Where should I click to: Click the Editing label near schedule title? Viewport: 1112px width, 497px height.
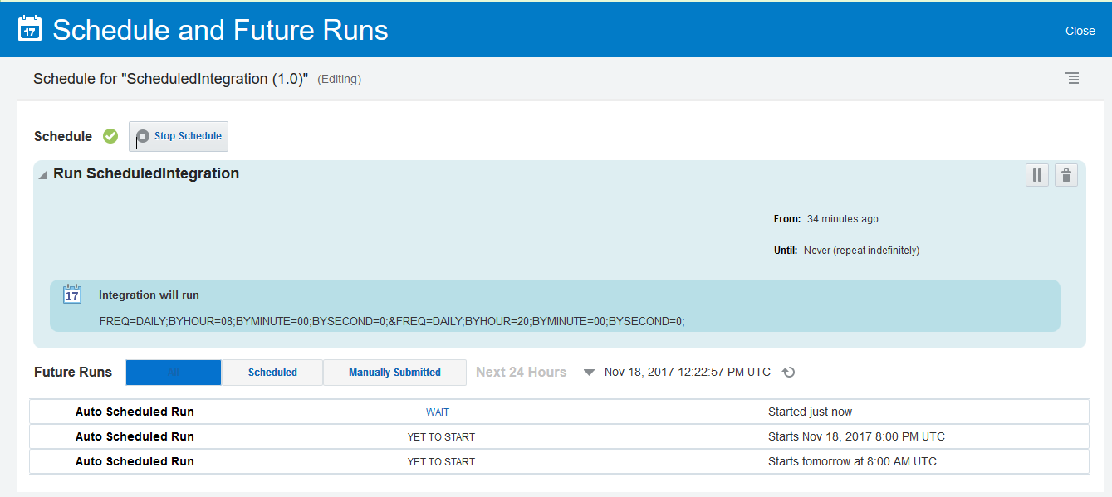[x=339, y=79]
